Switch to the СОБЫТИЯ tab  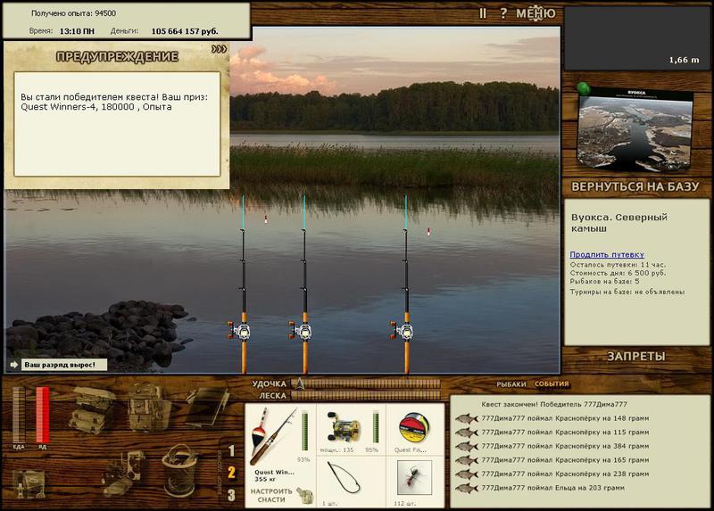552,383
